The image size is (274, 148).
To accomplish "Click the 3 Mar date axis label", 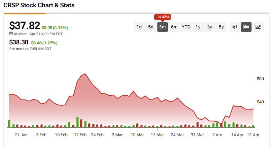I will [117, 135].
